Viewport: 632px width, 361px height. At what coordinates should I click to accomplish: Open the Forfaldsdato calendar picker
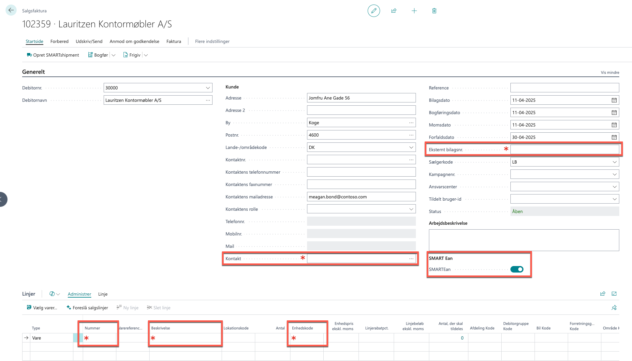tap(614, 137)
